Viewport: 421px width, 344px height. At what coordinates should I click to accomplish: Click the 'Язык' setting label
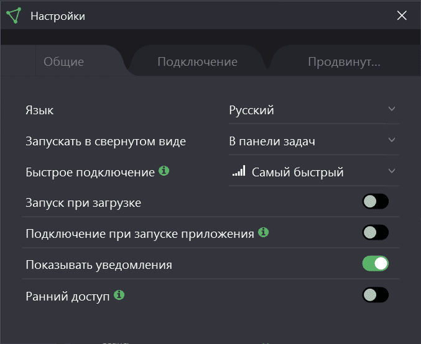pos(39,111)
